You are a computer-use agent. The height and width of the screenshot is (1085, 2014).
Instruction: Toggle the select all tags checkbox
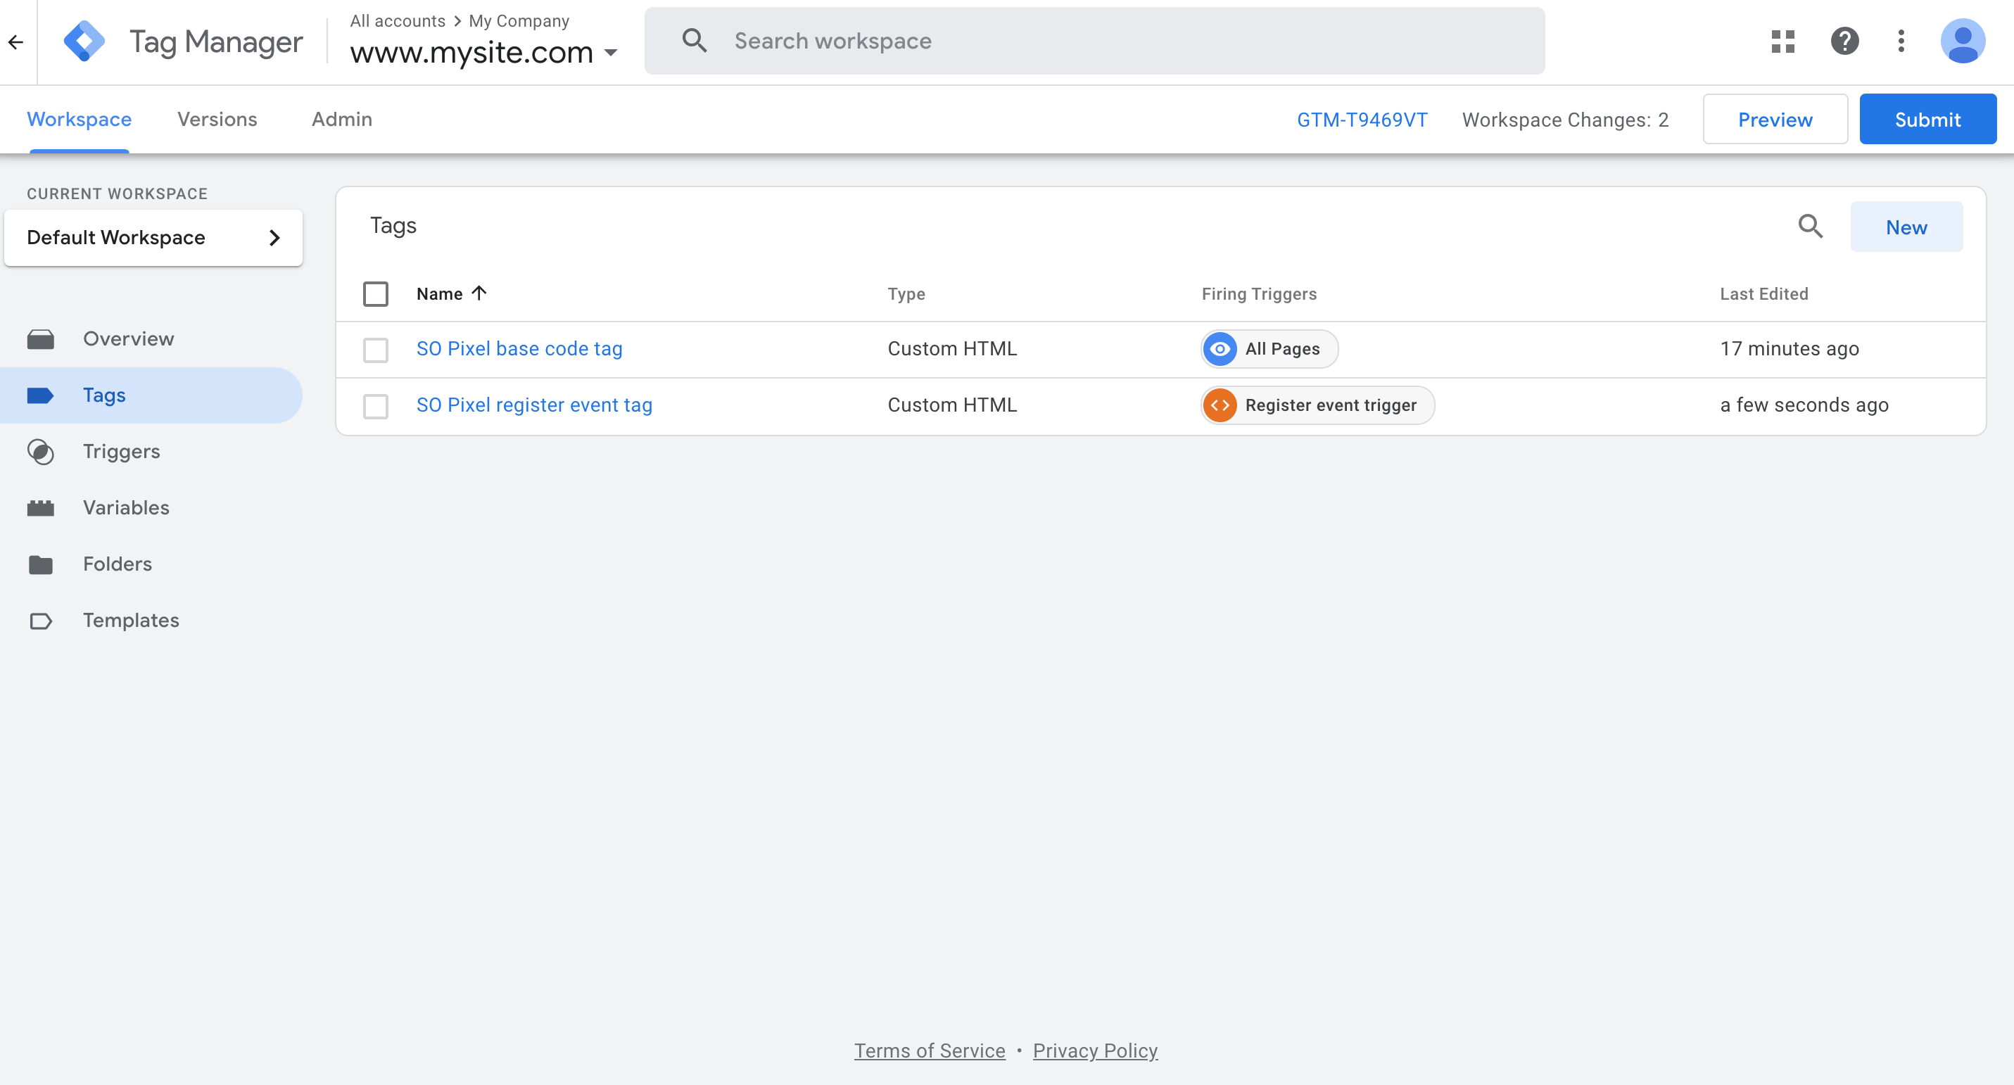375,294
